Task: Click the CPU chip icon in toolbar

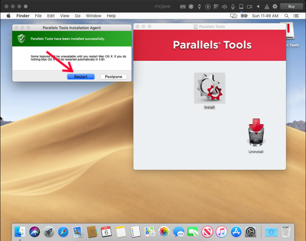Action: pyautogui.click(x=191, y=6)
